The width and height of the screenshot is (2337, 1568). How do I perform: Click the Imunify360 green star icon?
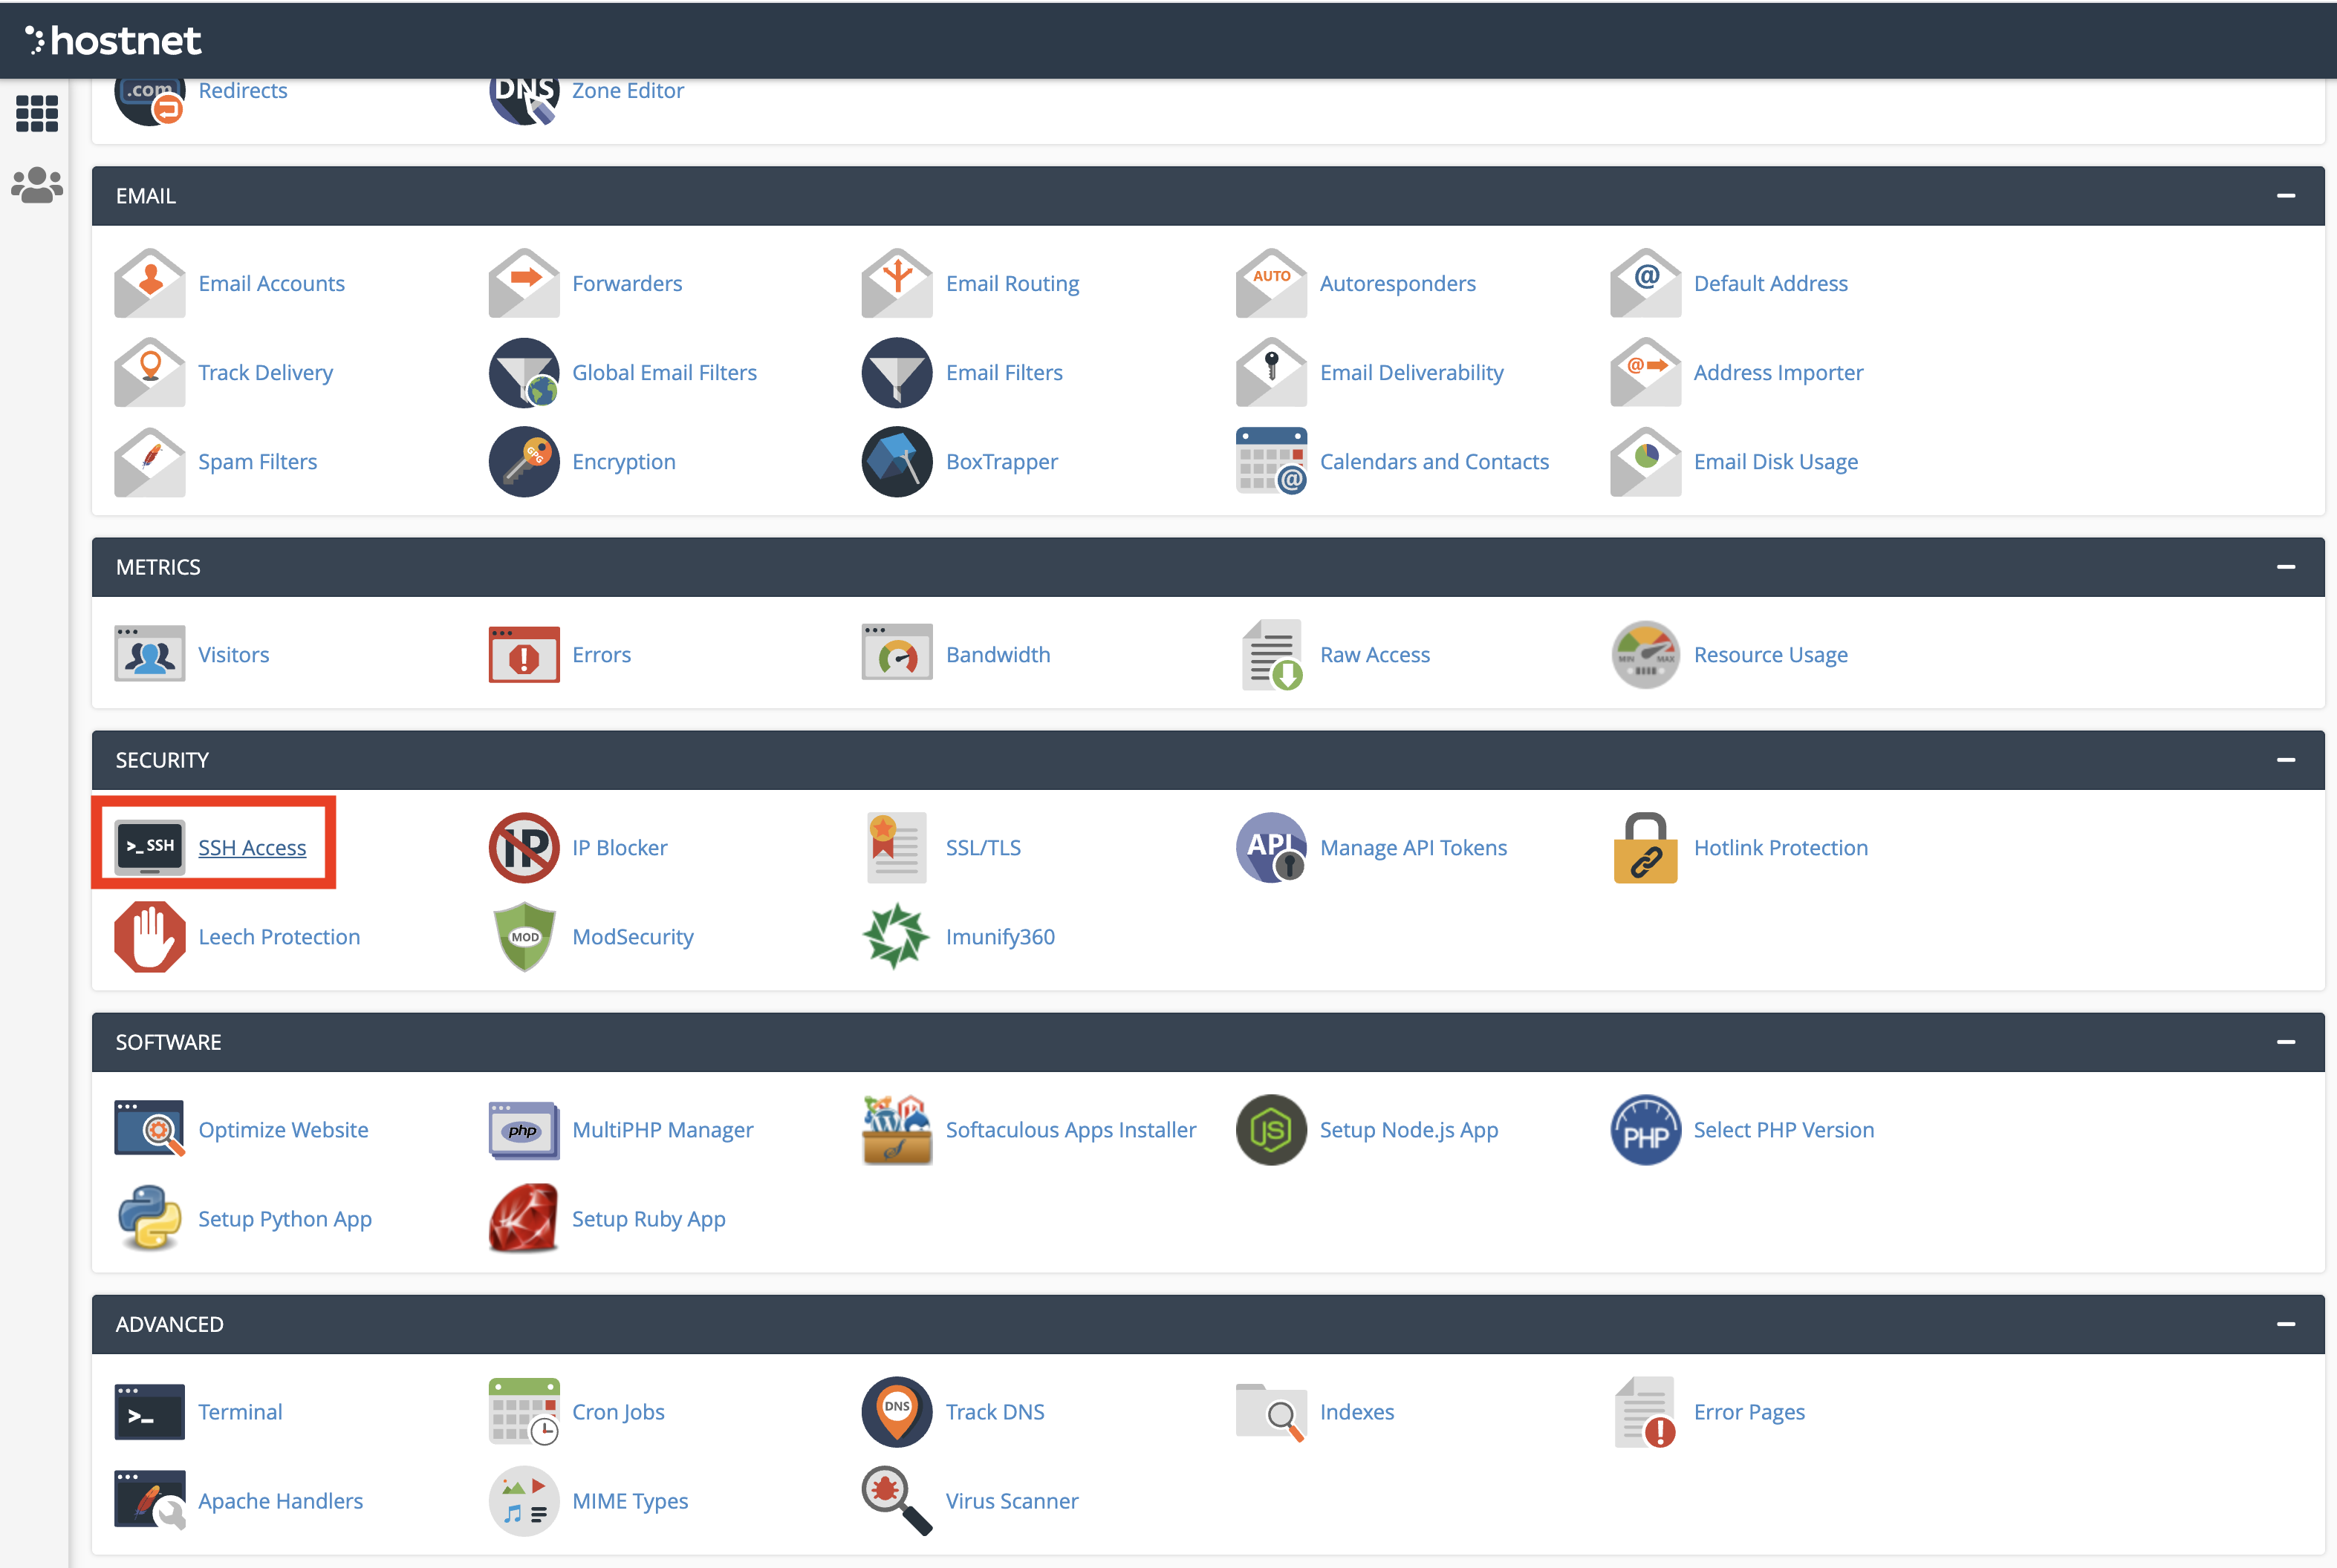(897, 936)
